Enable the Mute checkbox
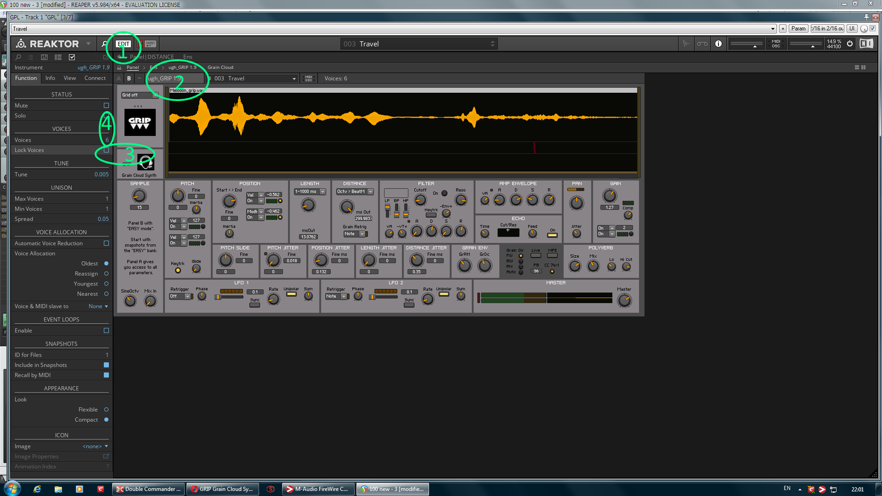882x496 pixels. click(106, 106)
